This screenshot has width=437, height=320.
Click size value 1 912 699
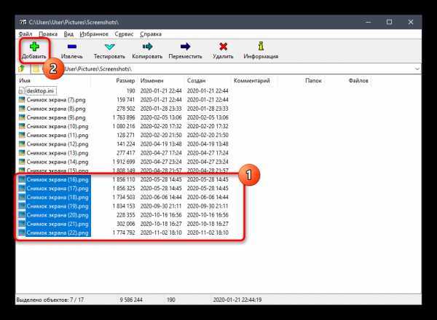(124, 162)
